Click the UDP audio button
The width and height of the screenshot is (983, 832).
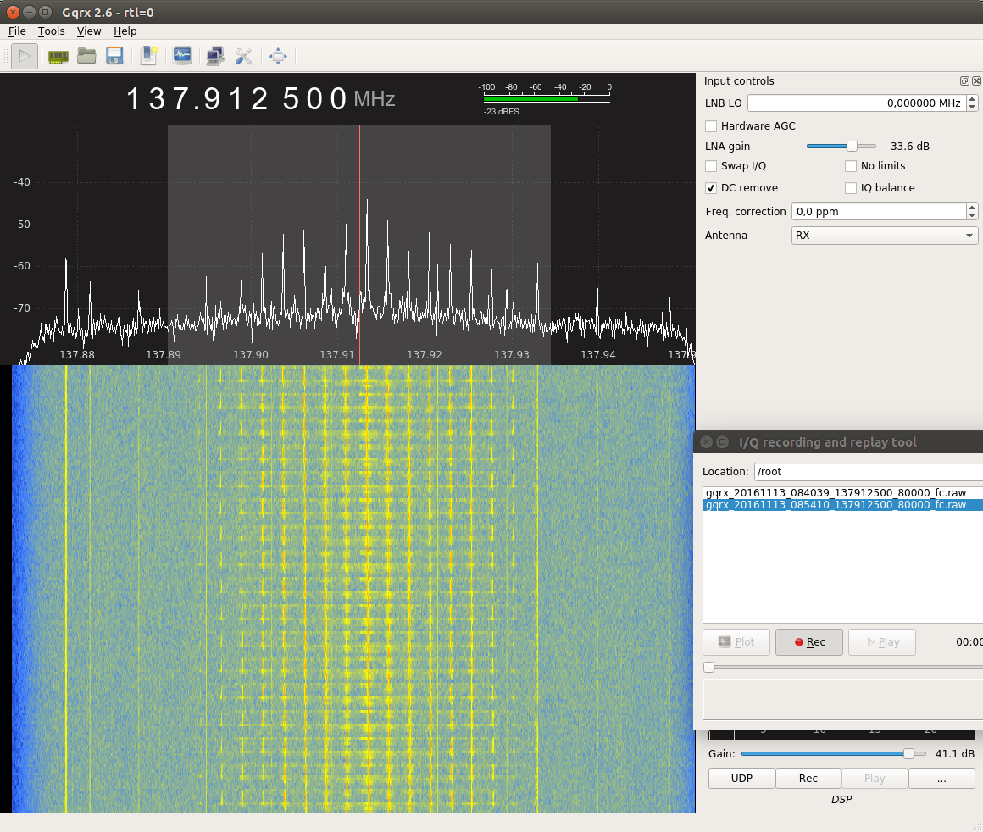741,778
